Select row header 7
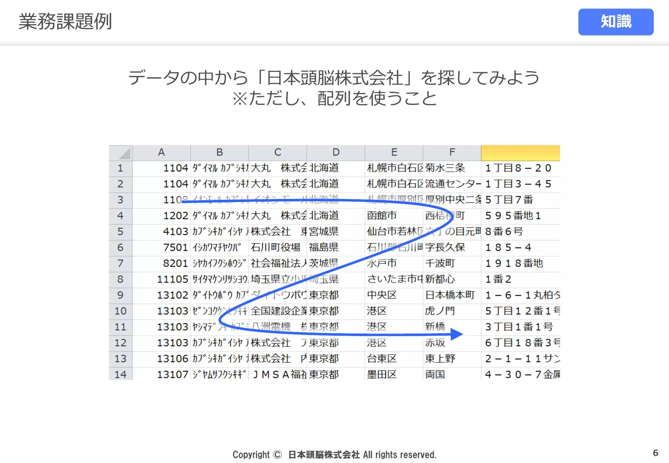 (x=121, y=264)
